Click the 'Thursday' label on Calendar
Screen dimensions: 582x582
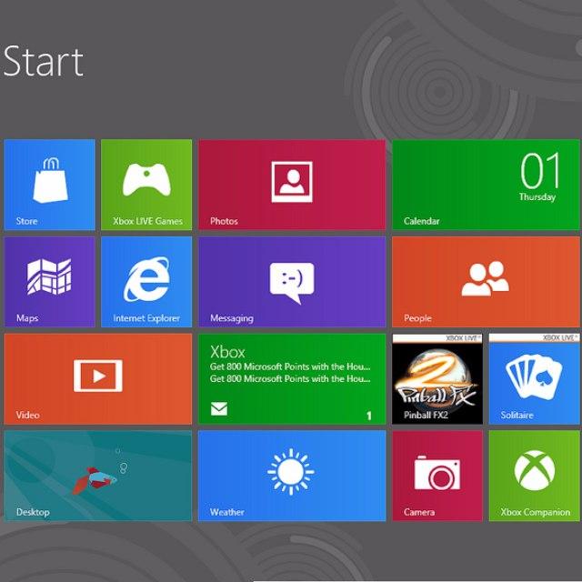[537, 196]
